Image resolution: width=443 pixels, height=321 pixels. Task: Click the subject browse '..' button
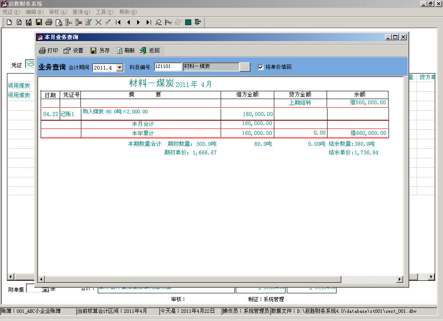[245, 67]
